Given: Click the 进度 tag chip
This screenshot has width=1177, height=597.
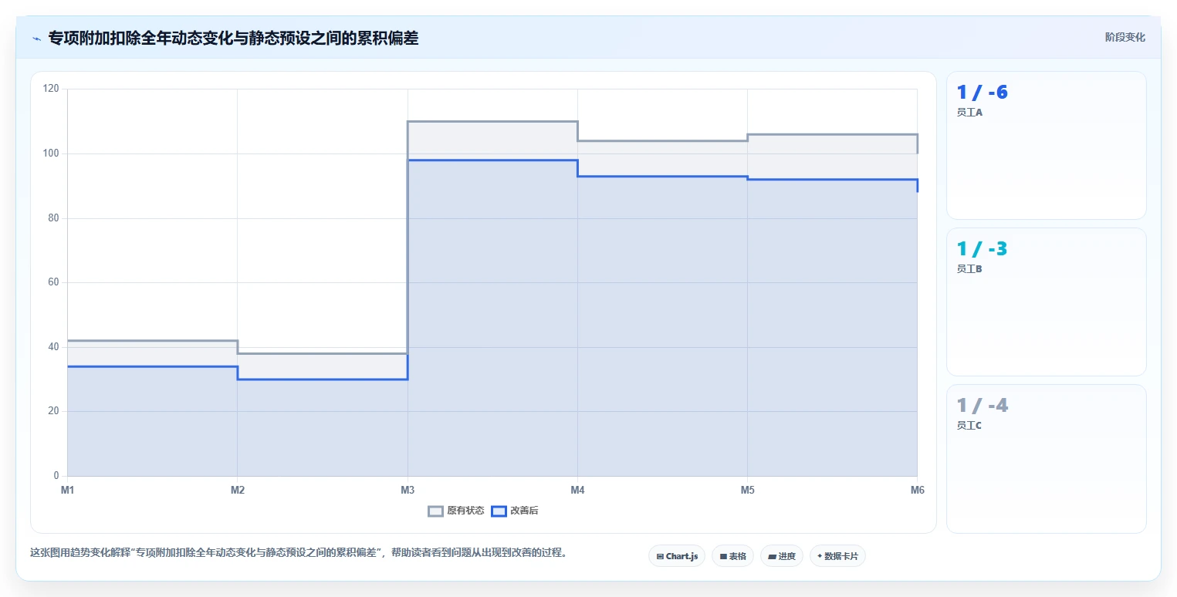Looking at the screenshot, I should (x=782, y=556).
